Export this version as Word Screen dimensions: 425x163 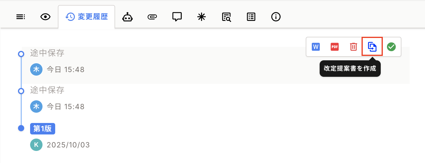[316, 46]
